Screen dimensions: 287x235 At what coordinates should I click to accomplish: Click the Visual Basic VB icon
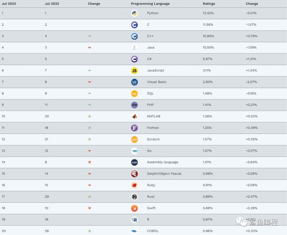[x=135, y=82]
